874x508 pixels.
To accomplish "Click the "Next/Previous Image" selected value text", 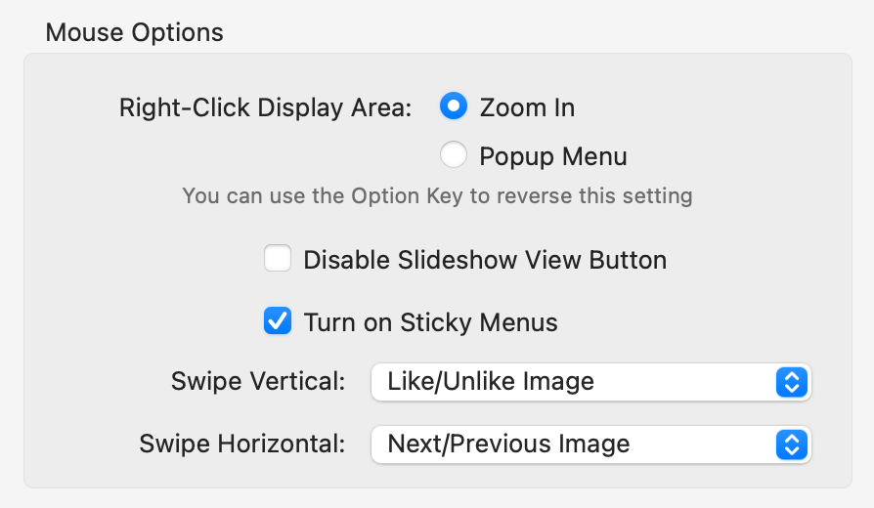I will tap(508, 444).
